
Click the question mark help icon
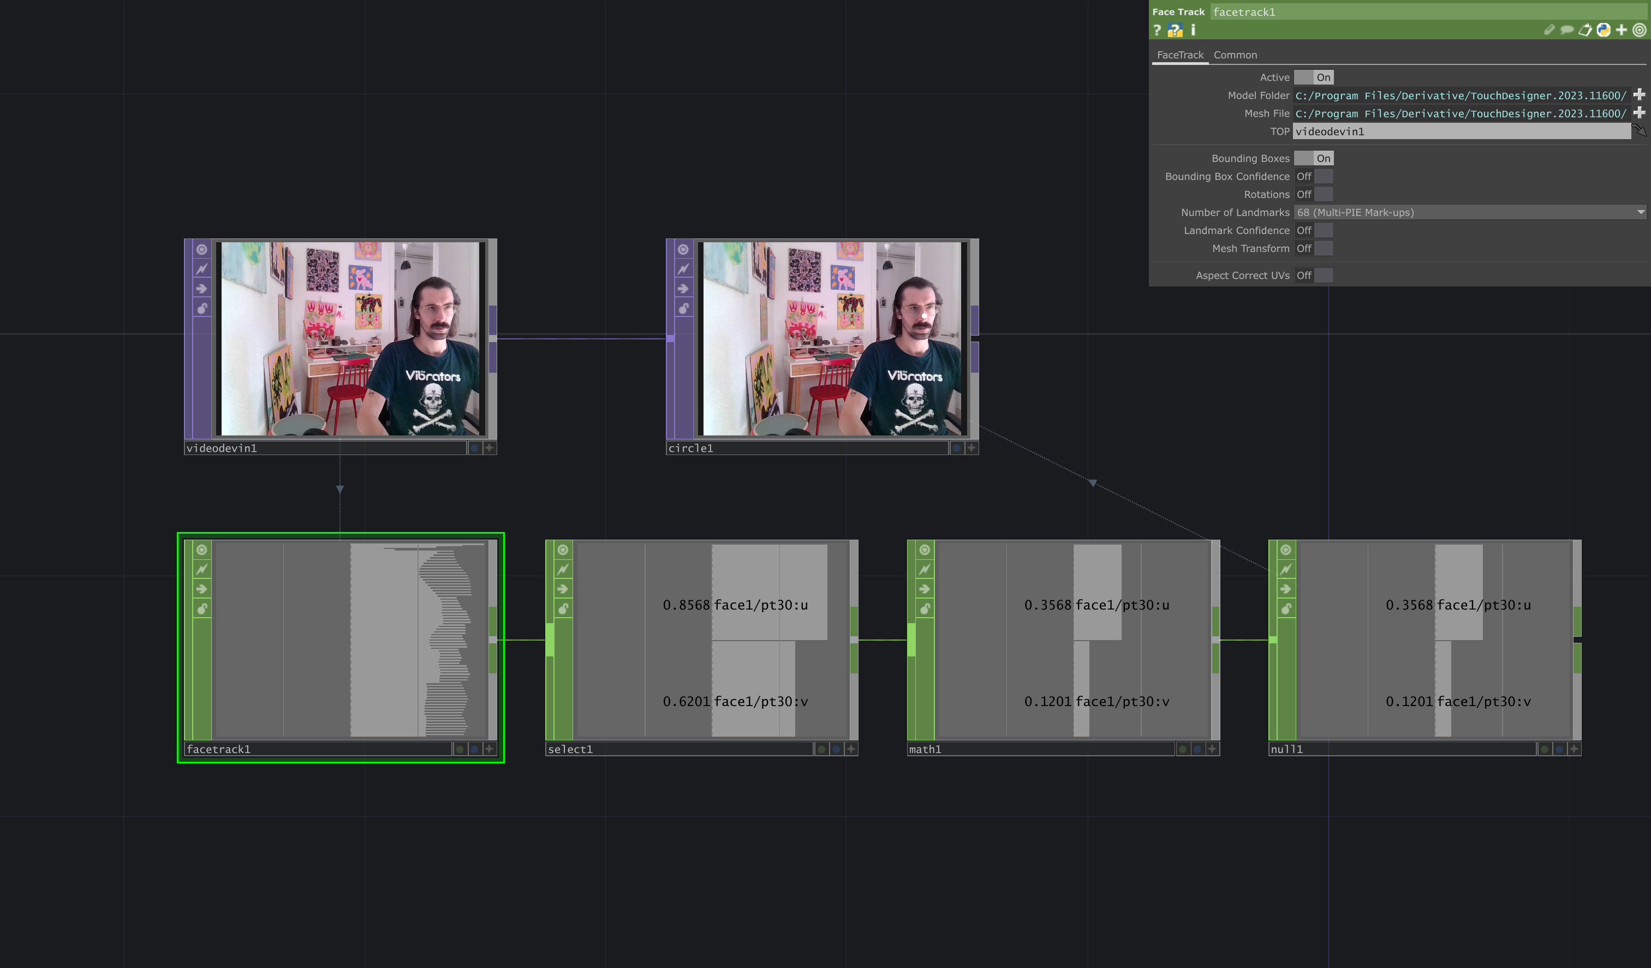(x=1157, y=31)
